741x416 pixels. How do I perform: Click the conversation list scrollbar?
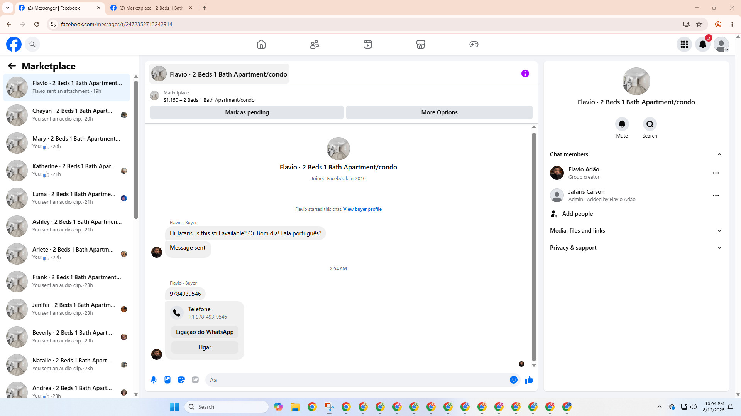click(x=136, y=150)
